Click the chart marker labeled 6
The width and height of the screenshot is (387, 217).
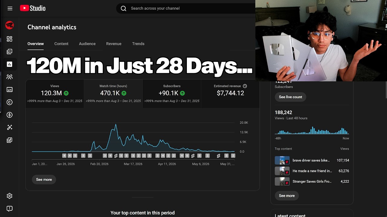[187, 156]
